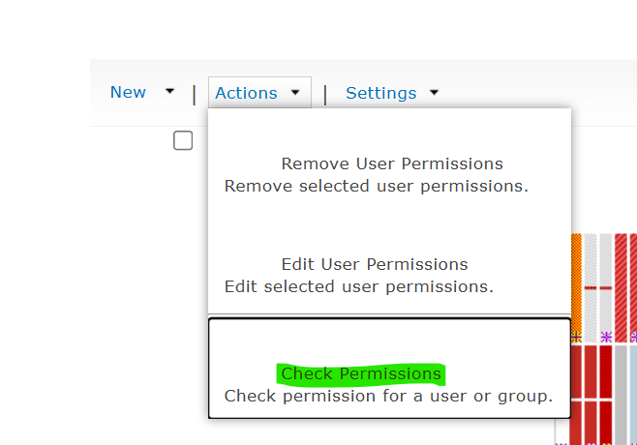
Task: Click 'Check permission for a user or group' text
Action: [x=388, y=396]
